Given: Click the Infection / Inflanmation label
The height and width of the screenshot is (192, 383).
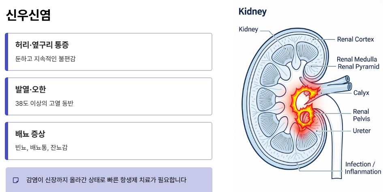Looking at the screenshot, I should coord(363,168).
